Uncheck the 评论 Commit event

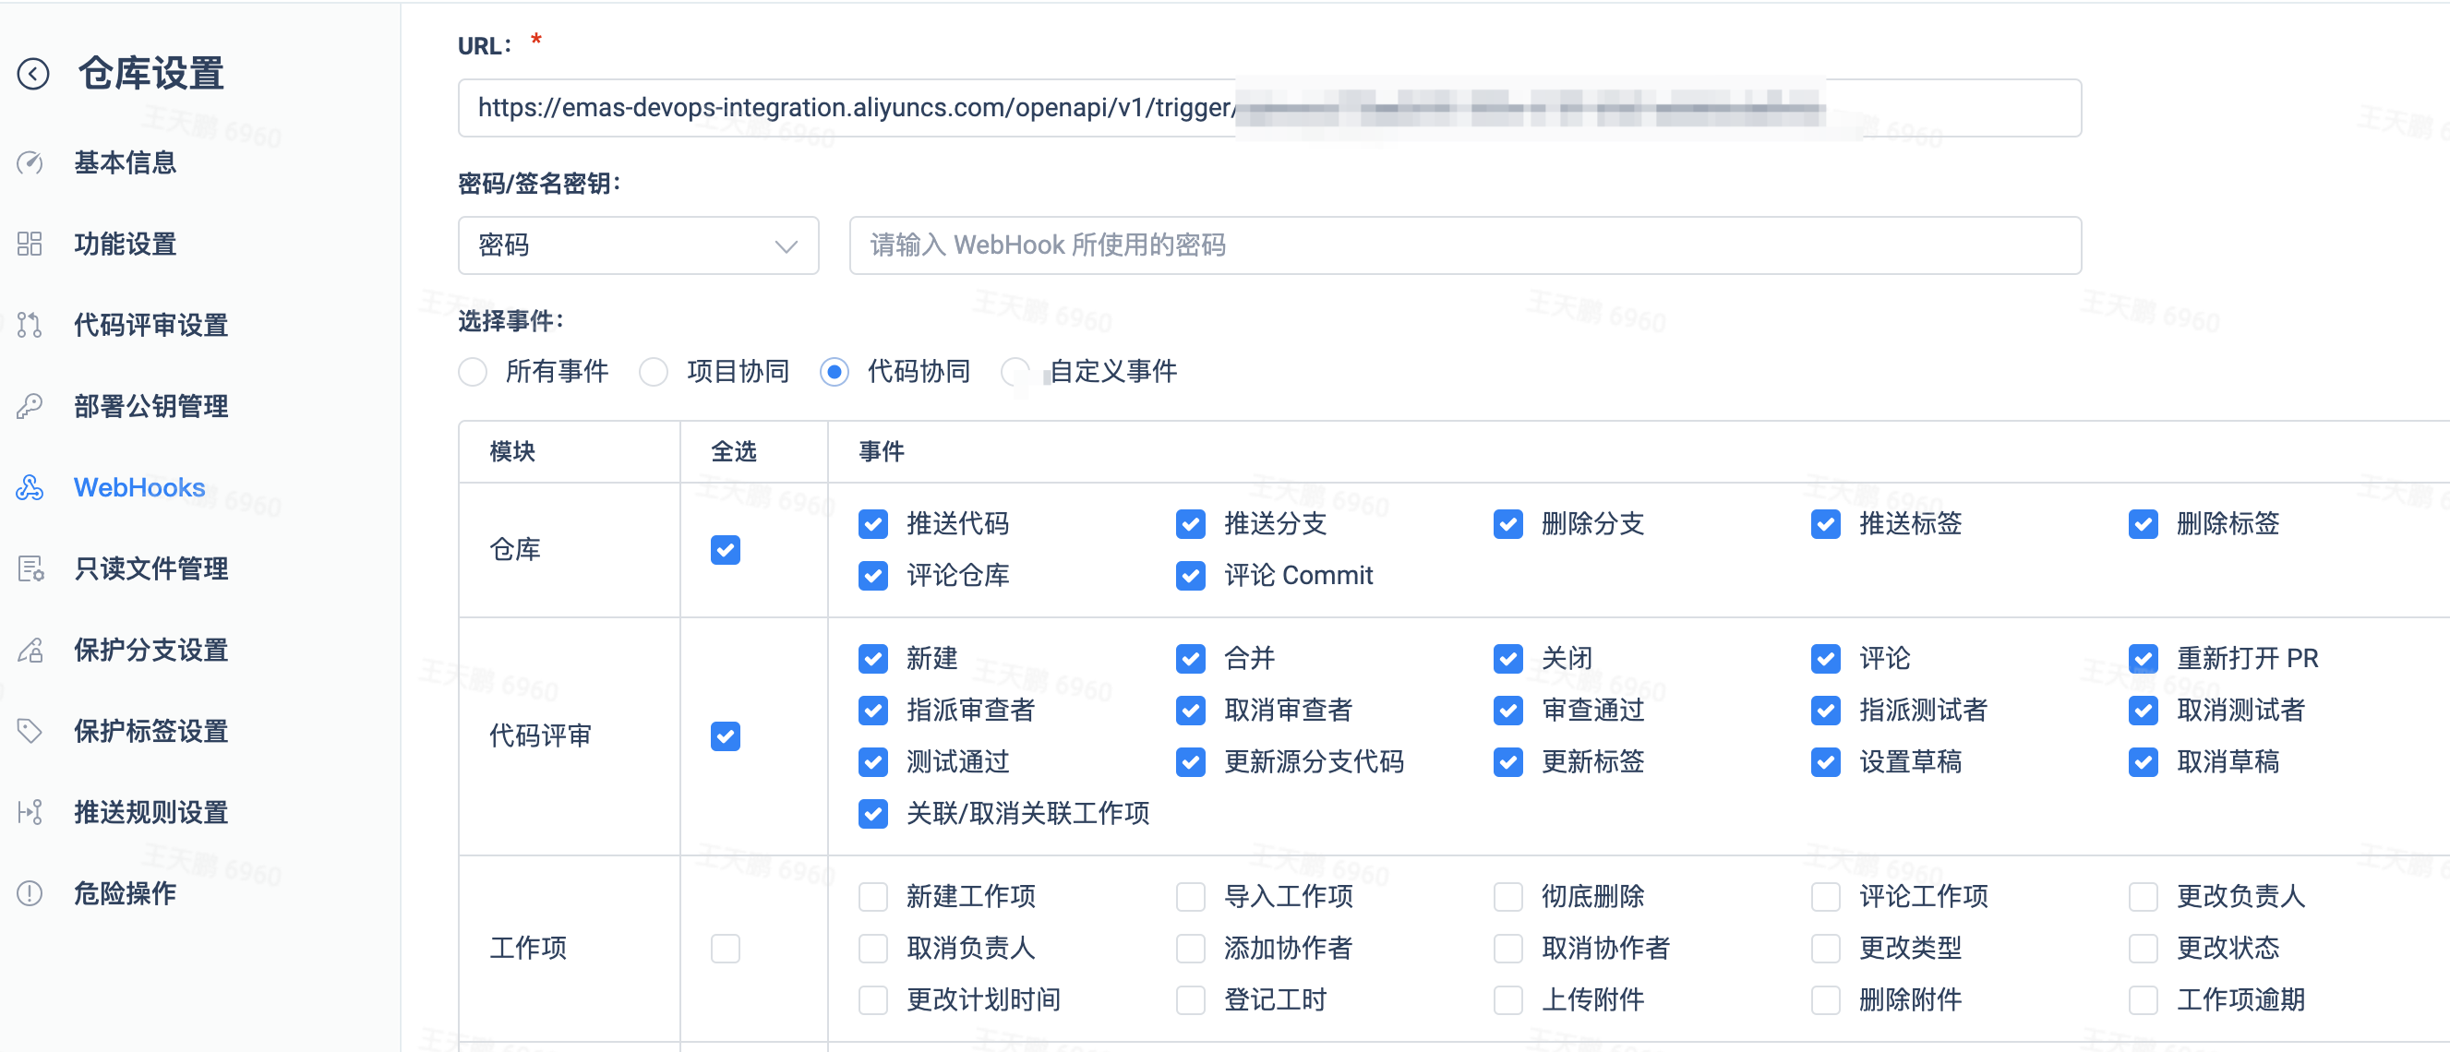pyautogui.click(x=1191, y=576)
